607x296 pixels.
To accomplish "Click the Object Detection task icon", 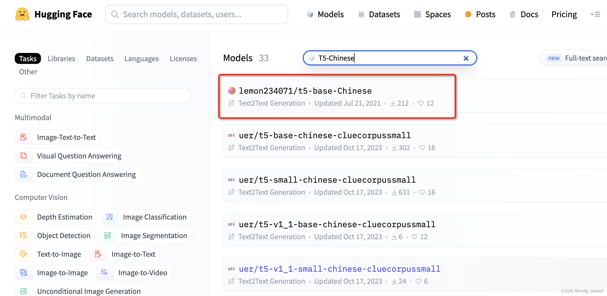I will 24,235.
